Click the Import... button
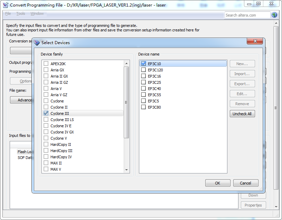The width and height of the screenshot is (282, 220). [x=242, y=74]
